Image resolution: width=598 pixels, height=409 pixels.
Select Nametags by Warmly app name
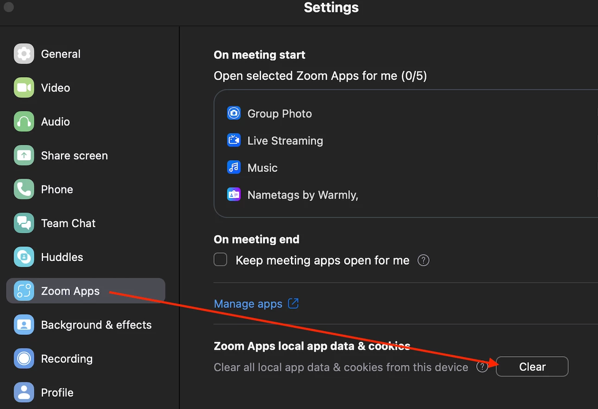tap(303, 195)
